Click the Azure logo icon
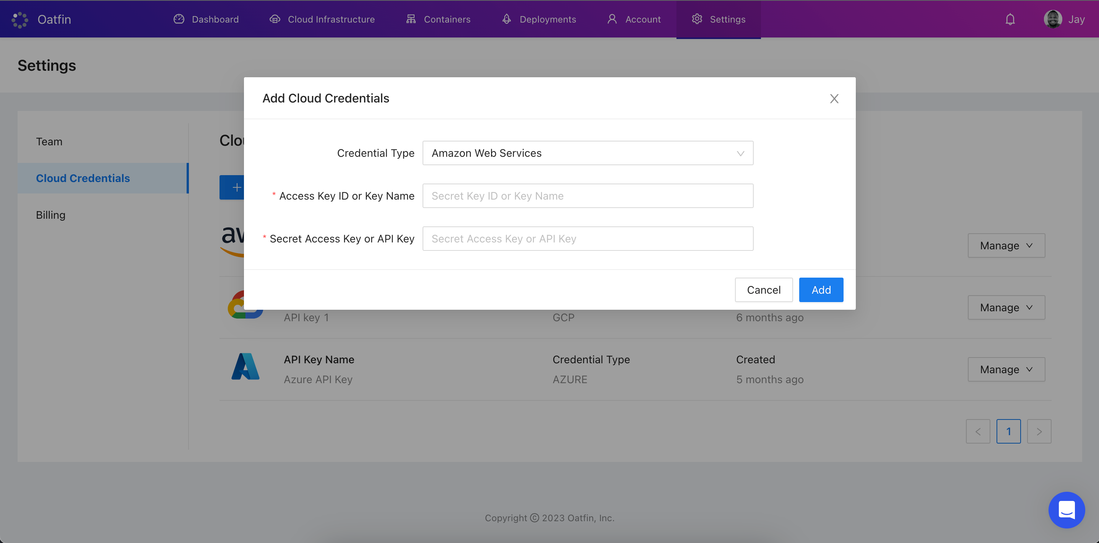This screenshot has width=1099, height=543. (x=245, y=366)
